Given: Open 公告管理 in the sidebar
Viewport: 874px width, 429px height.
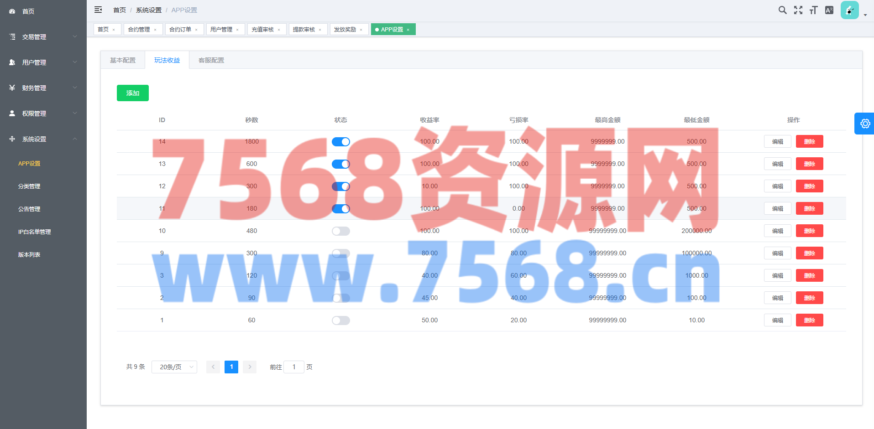Looking at the screenshot, I should pos(29,209).
